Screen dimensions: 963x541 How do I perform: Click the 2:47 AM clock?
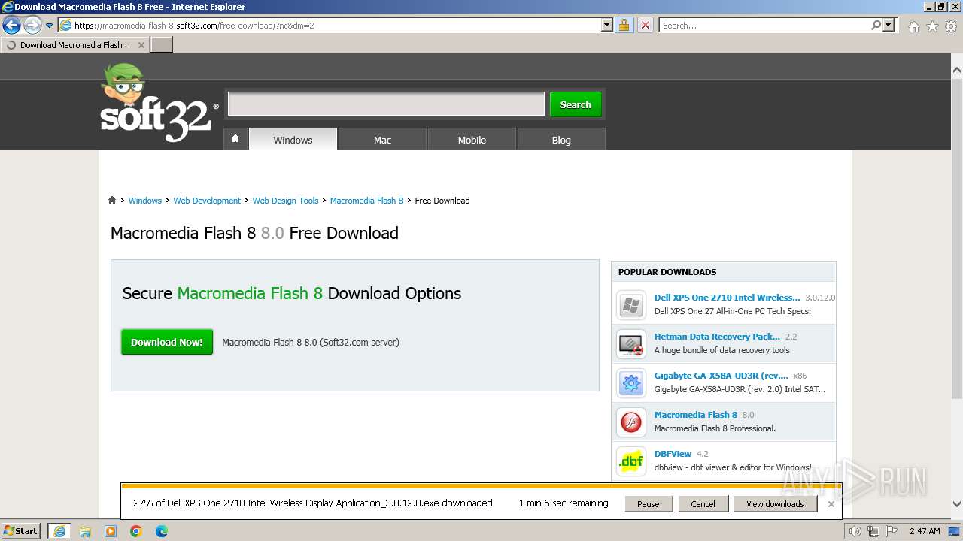[x=924, y=531]
